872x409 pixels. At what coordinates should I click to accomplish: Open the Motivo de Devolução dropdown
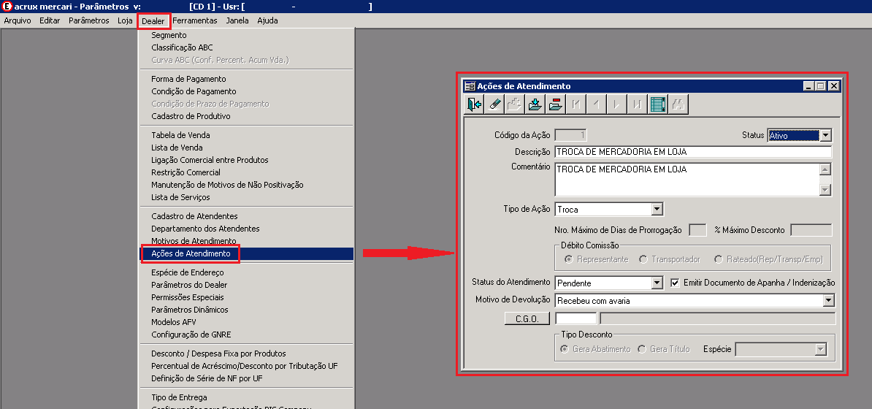pyautogui.click(x=829, y=300)
